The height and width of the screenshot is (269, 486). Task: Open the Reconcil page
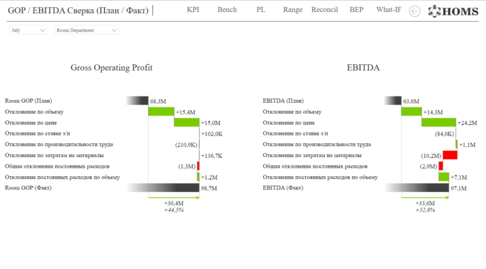click(x=325, y=10)
